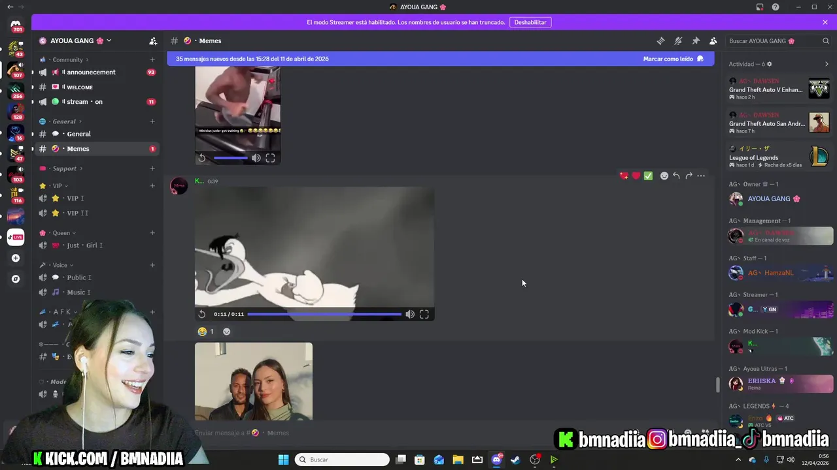Join VIP I voice channel

(95, 198)
